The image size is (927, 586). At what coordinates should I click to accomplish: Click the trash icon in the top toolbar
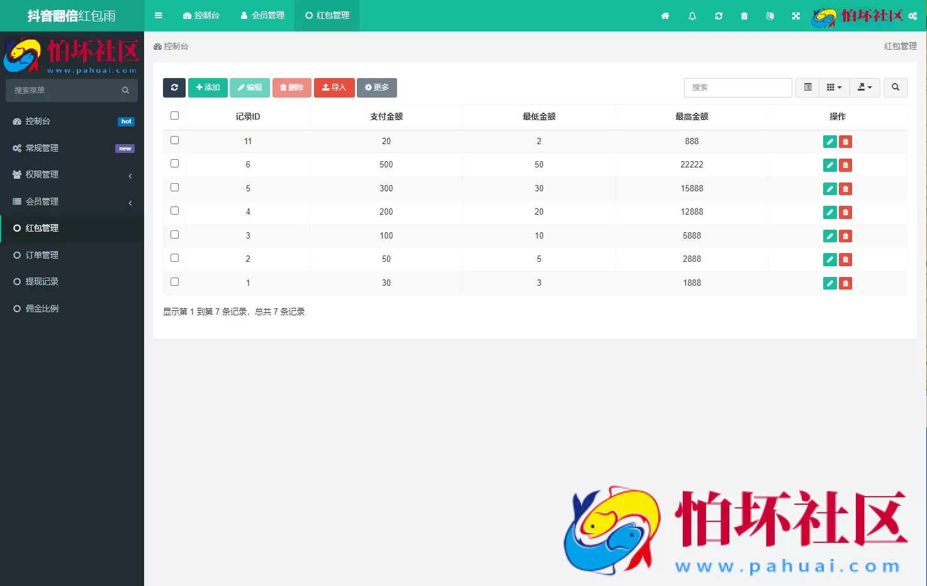pos(744,16)
